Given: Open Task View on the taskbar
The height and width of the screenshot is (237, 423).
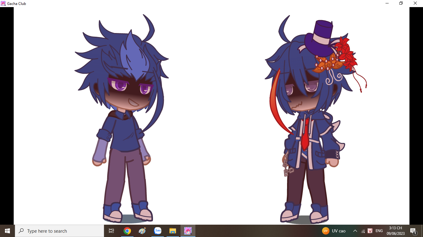Looking at the screenshot, I should tap(111, 231).
